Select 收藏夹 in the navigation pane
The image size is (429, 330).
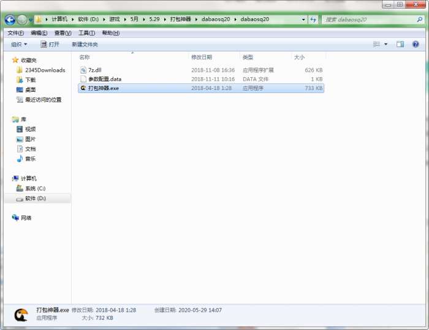pyautogui.click(x=28, y=60)
